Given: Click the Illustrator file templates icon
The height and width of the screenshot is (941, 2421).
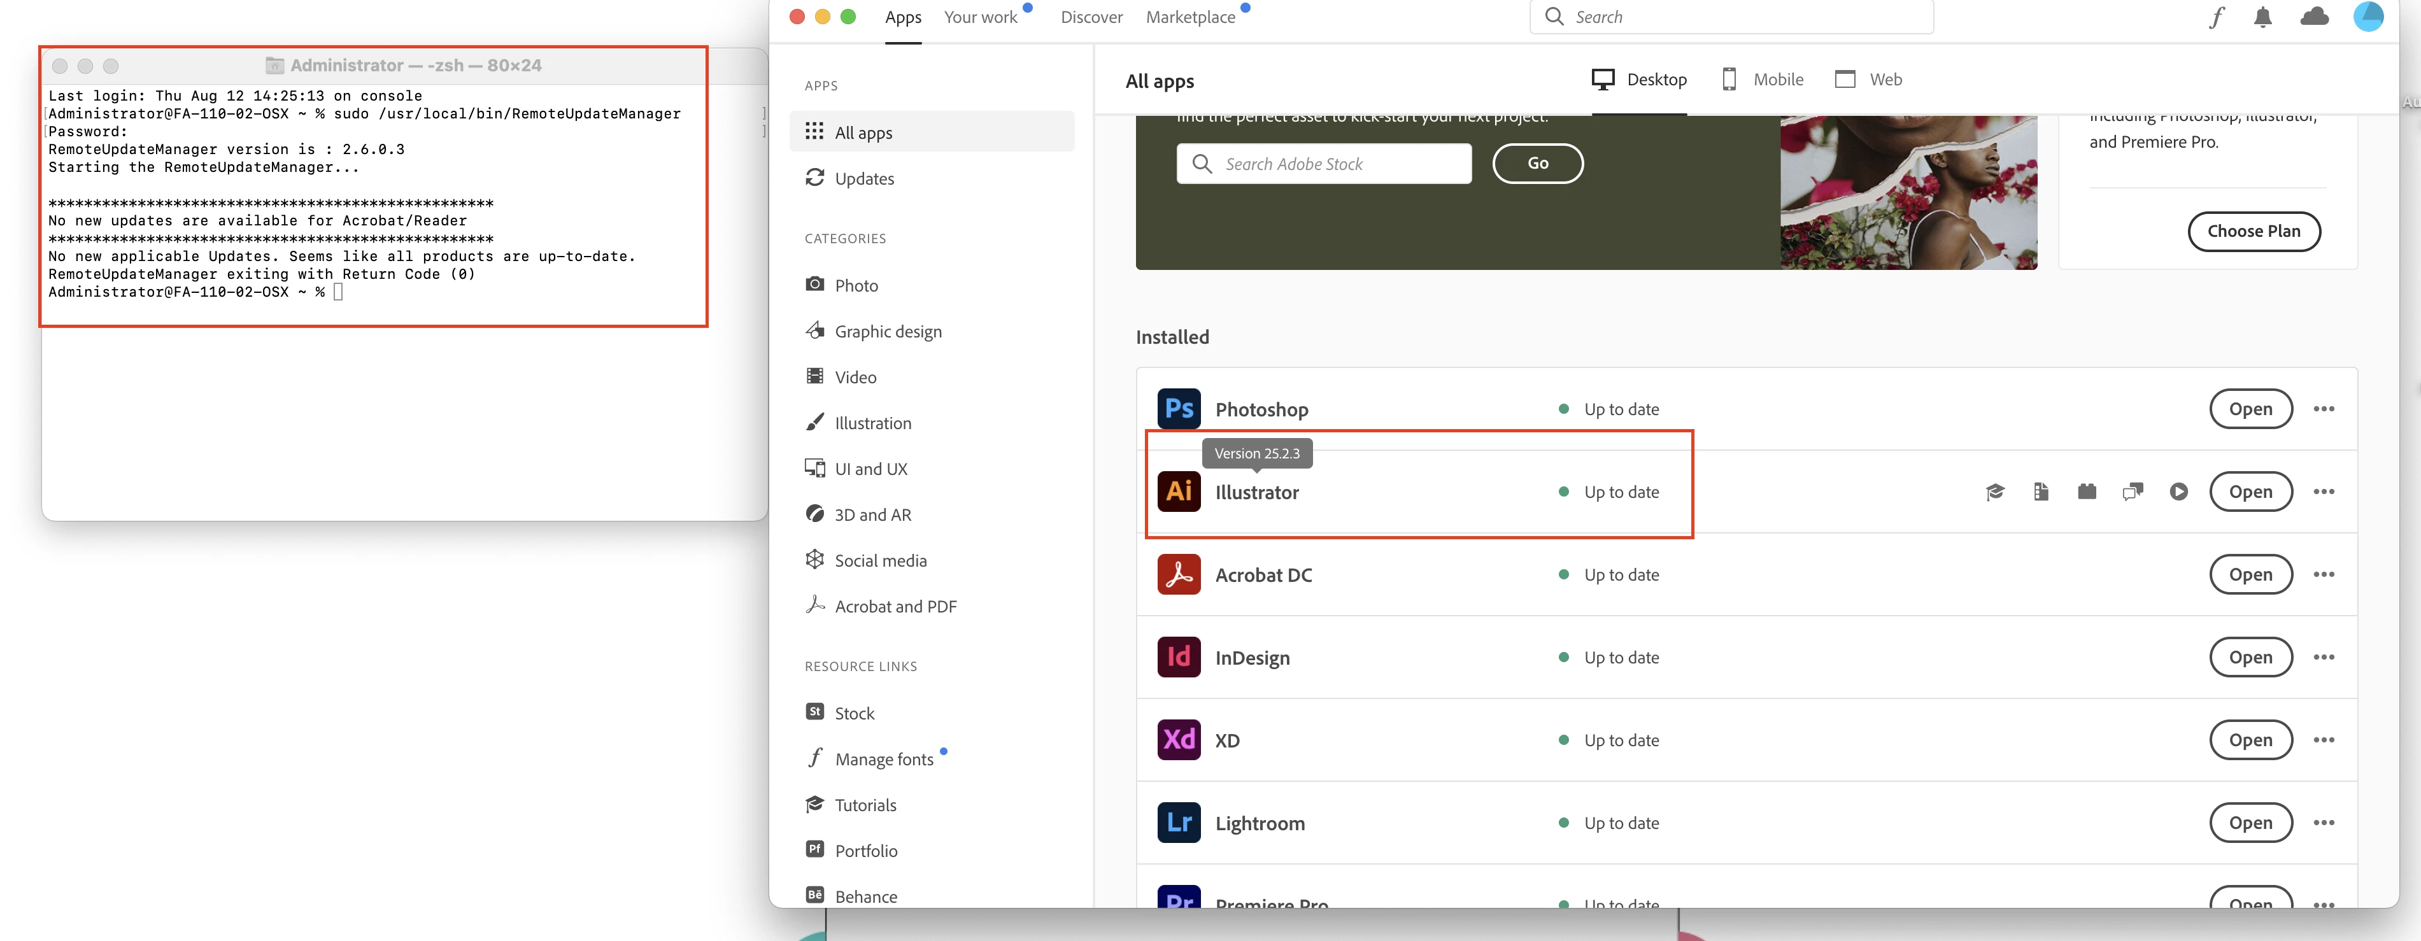Looking at the screenshot, I should click(2040, 492).
